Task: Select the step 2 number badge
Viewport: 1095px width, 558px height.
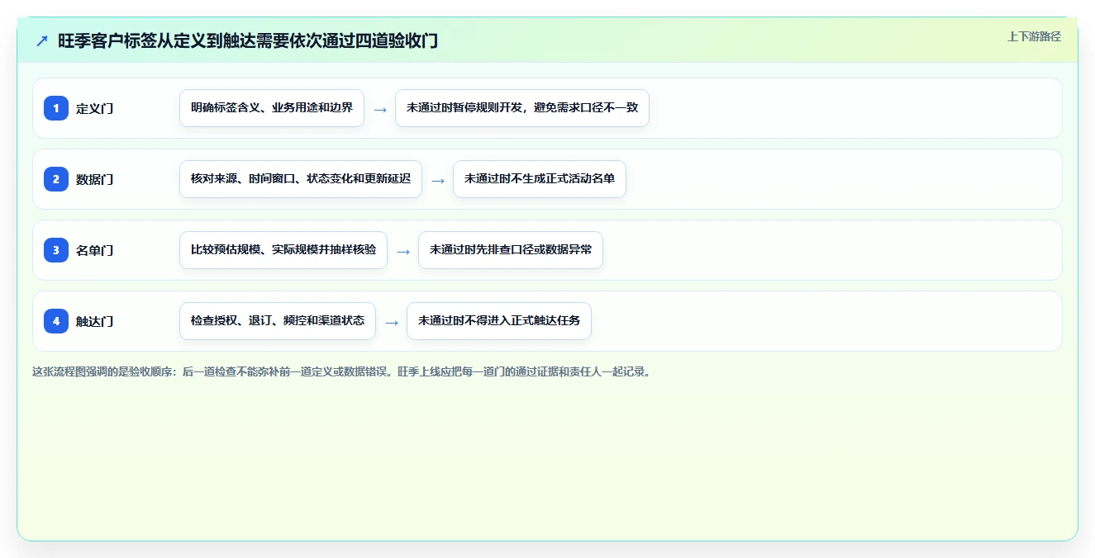Action: [56, 179]
